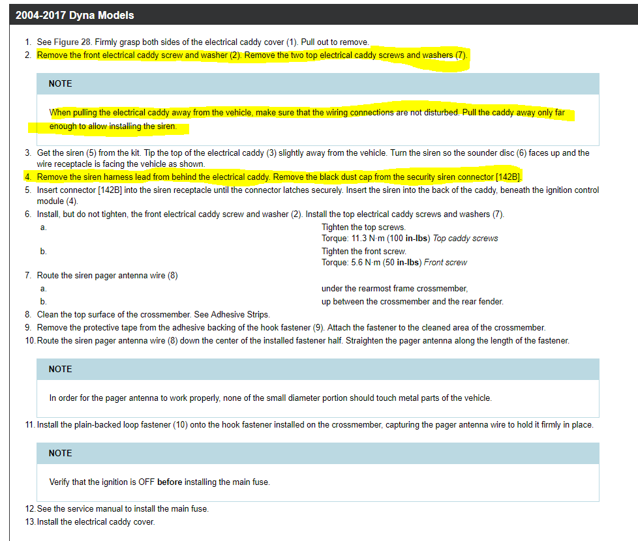Click the "2004-2017 Dyna Models" section header
The image size is (638, 541).
75,15
